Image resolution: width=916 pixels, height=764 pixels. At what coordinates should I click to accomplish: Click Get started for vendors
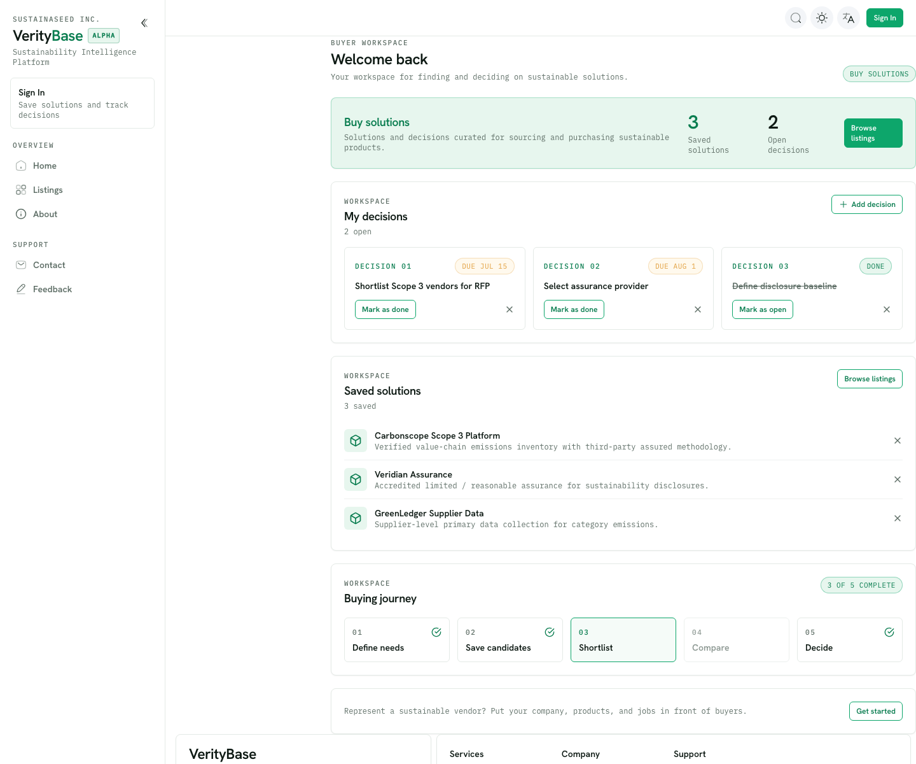pos(875,711)
